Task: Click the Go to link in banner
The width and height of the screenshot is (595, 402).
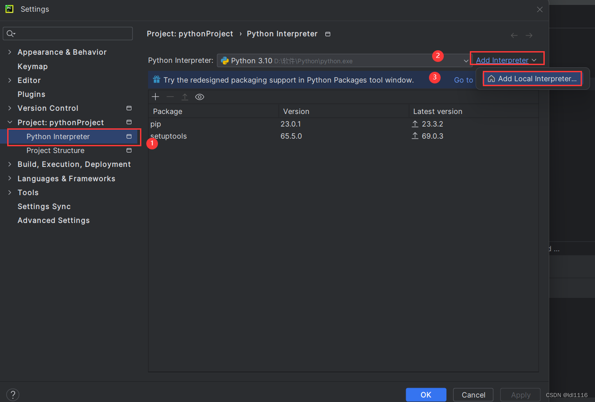Action: 464,80
